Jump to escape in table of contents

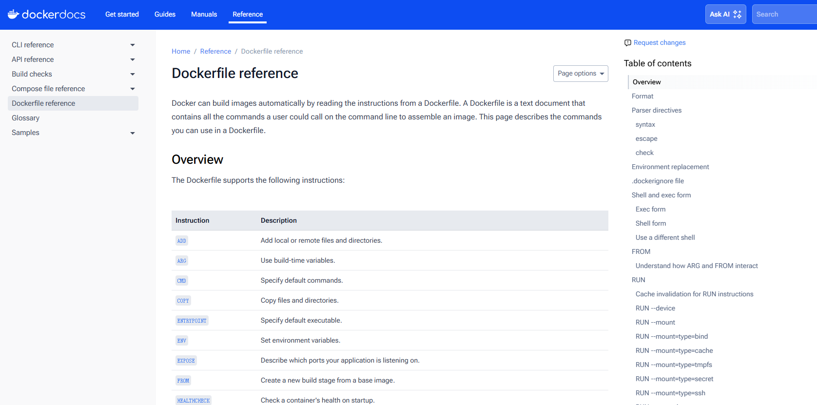(646, 138)
